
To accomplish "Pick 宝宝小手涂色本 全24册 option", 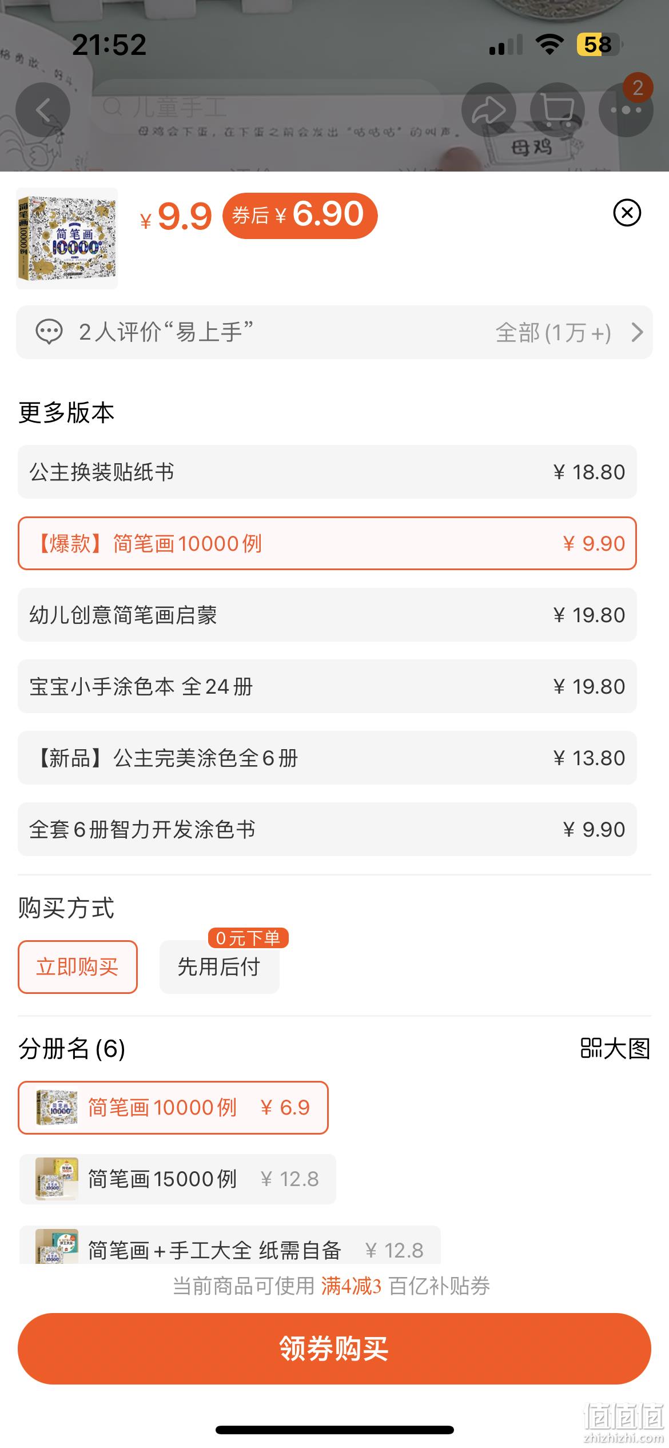I will coord(327,686).
